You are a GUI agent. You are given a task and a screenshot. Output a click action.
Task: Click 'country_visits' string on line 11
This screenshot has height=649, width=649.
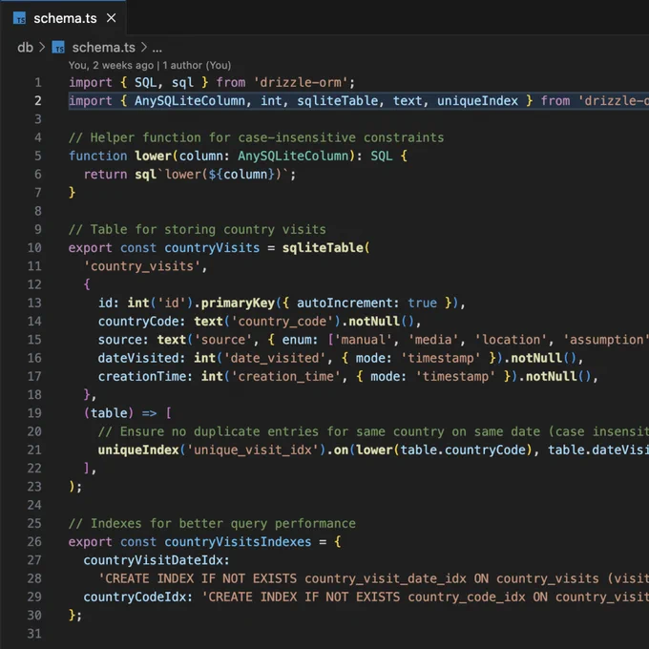pyautogui.click(x=142, y=266)
